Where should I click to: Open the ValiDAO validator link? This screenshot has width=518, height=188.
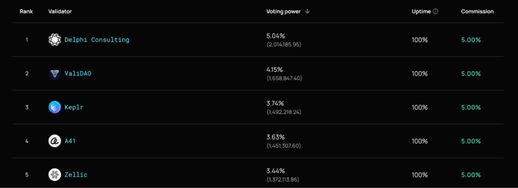78,73
